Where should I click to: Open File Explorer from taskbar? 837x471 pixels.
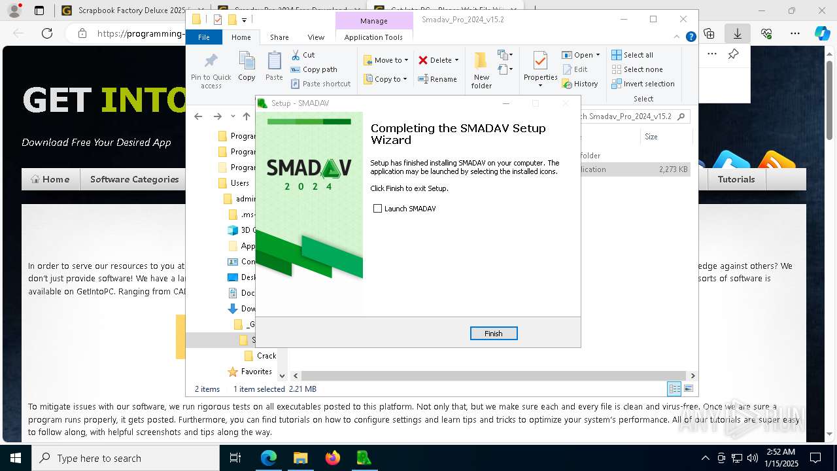(x=300, y=458)
